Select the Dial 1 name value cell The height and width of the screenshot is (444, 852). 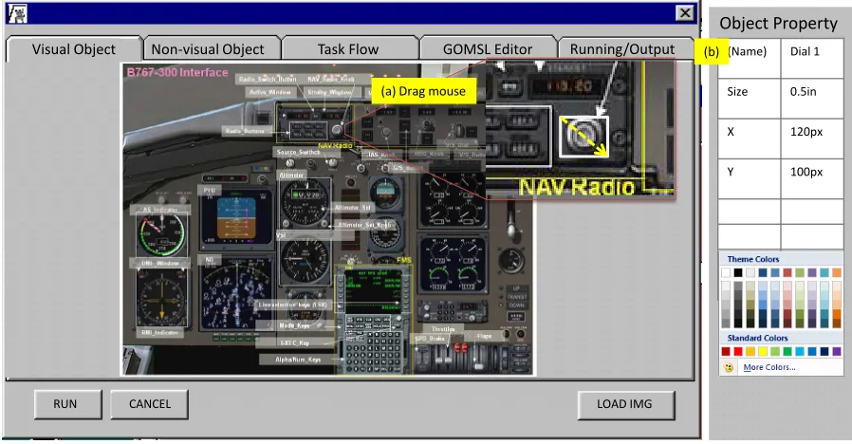pyautogui.click(x=812, y=58)
